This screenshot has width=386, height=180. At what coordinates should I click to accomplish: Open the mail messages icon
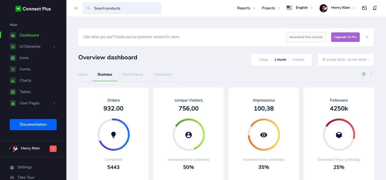[364, 8]
